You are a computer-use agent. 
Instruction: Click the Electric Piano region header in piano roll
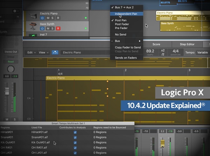click(128, 78)
